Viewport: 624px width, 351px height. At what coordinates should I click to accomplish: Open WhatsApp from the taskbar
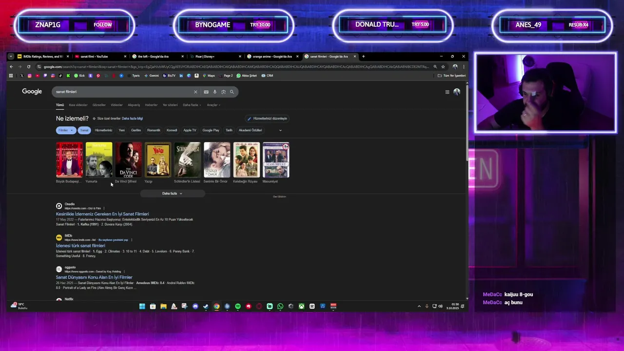click(280, 306)
